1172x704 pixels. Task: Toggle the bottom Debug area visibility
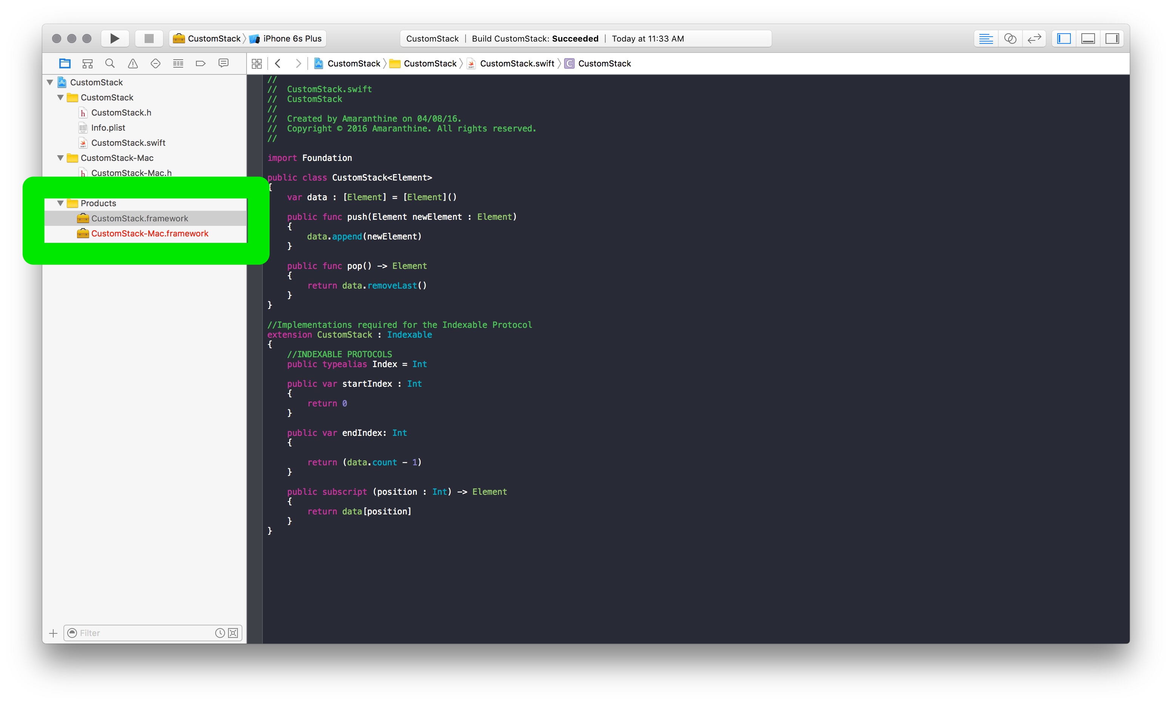(x=1088, y=39)
